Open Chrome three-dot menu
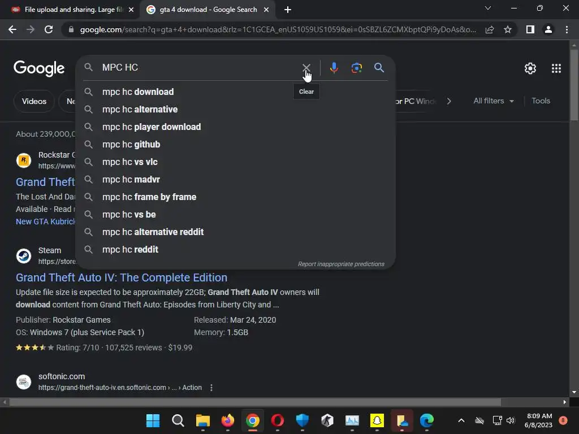 [567, 29]
